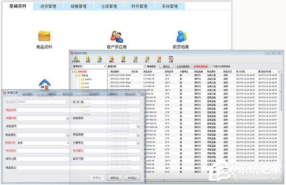Switch to the 基础资料 tab
Image resolution: width=286 pixels, height=185 pixels.
(18, 6)
